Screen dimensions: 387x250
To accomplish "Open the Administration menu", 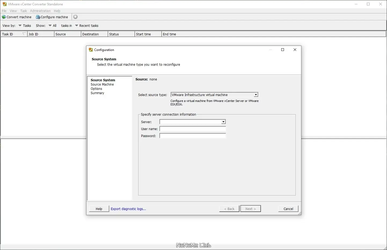I will [40, 11].
